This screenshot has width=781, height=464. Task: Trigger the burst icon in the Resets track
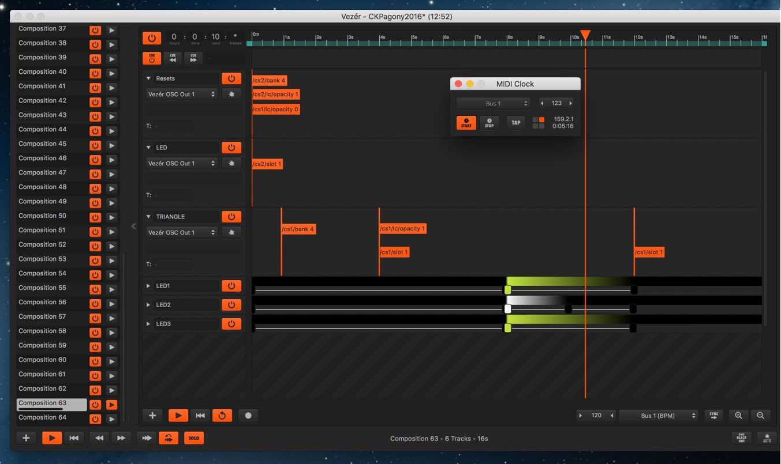click(231, 94)
